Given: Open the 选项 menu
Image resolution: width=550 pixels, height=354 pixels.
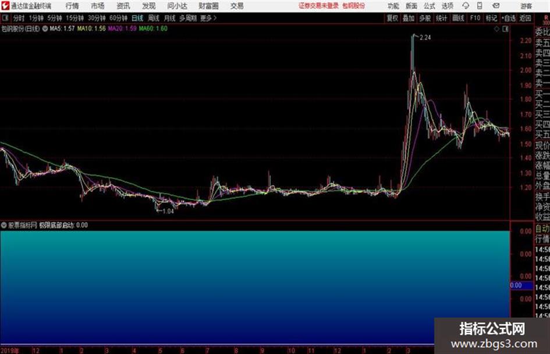Looking at the screenshot, I should [x=448, y=6].
